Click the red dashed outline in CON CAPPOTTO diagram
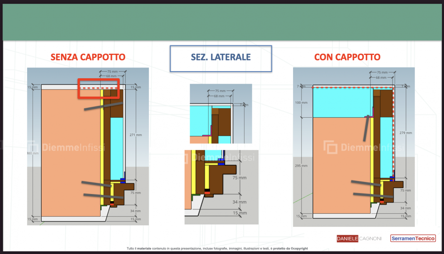The width and height of the screenshot is (444, 254). [x=353, y=86]
